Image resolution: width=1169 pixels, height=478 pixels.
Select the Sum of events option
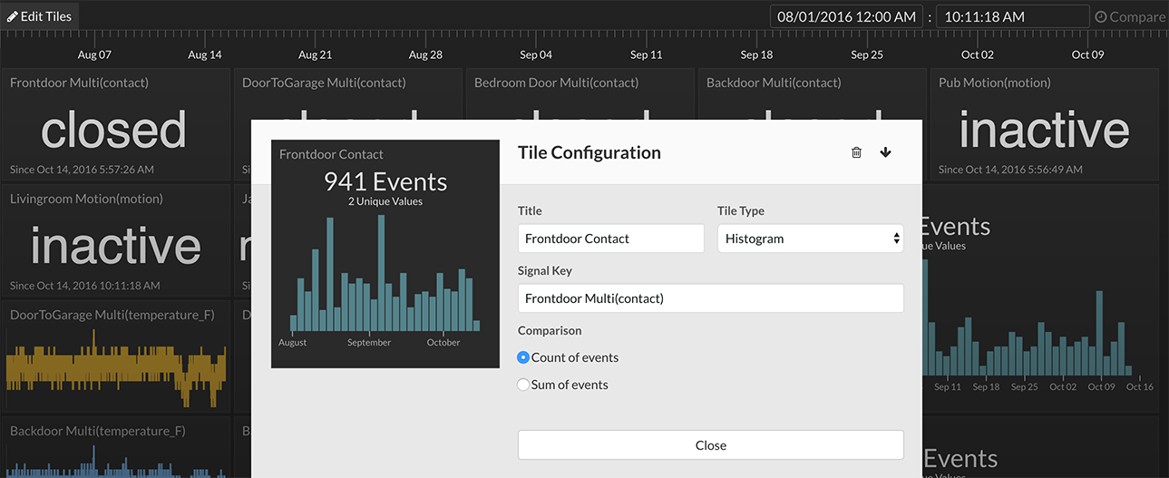point(523,385)
